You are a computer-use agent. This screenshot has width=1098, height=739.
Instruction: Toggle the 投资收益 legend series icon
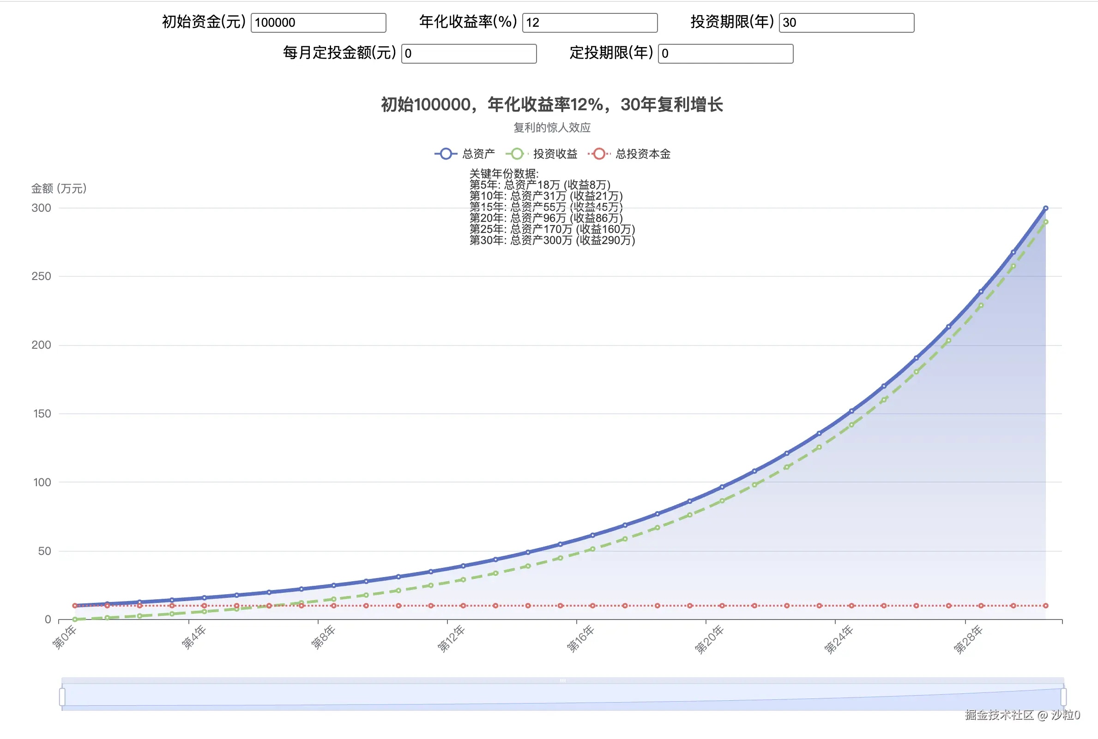point(517,154)
